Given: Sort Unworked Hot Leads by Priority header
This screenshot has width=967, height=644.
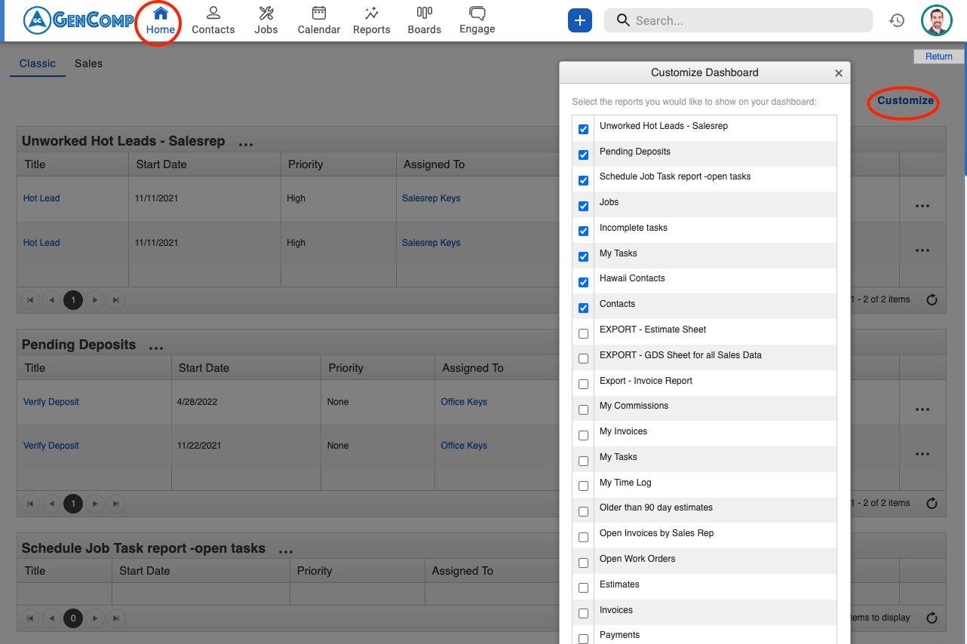Looking at the screenshot, I should tap(305, 164).
